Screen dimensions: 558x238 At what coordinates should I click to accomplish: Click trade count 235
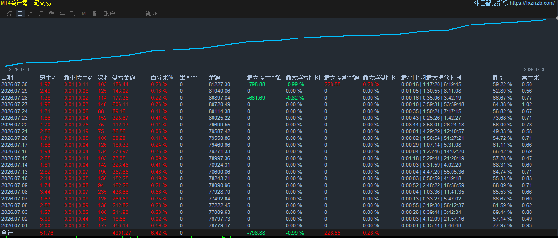(102, 192)
